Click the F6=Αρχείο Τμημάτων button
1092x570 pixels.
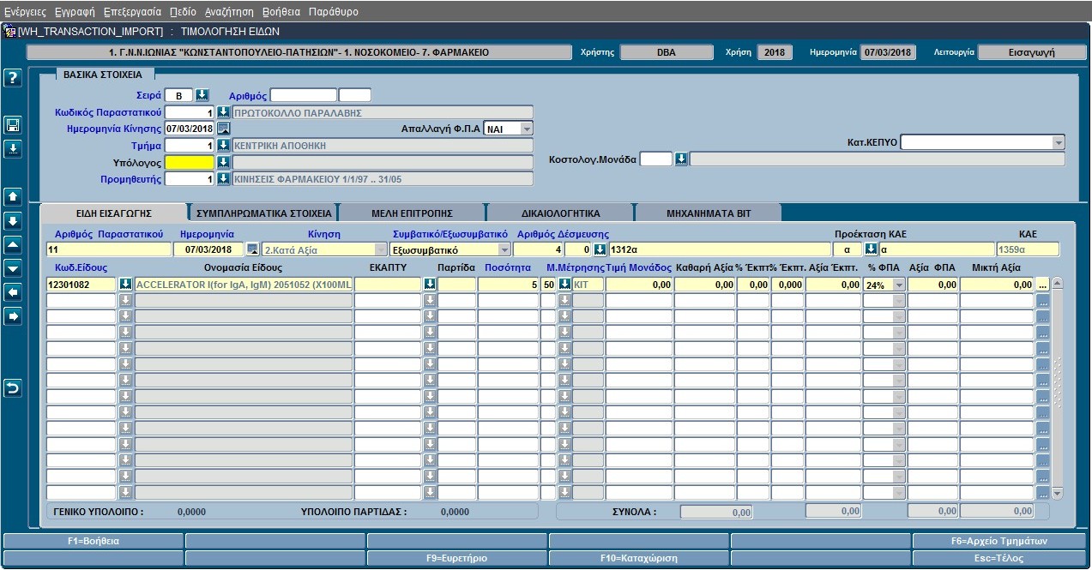(999, 541)
